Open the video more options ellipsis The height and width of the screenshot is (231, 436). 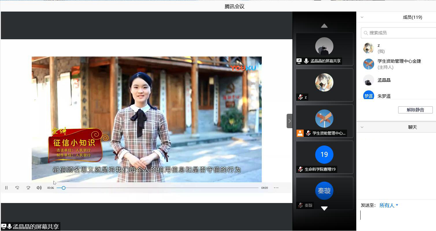pos(276,188)
